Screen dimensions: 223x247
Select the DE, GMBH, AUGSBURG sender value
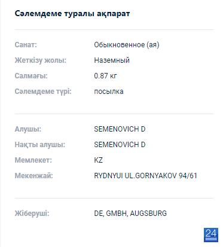[130, 214]
